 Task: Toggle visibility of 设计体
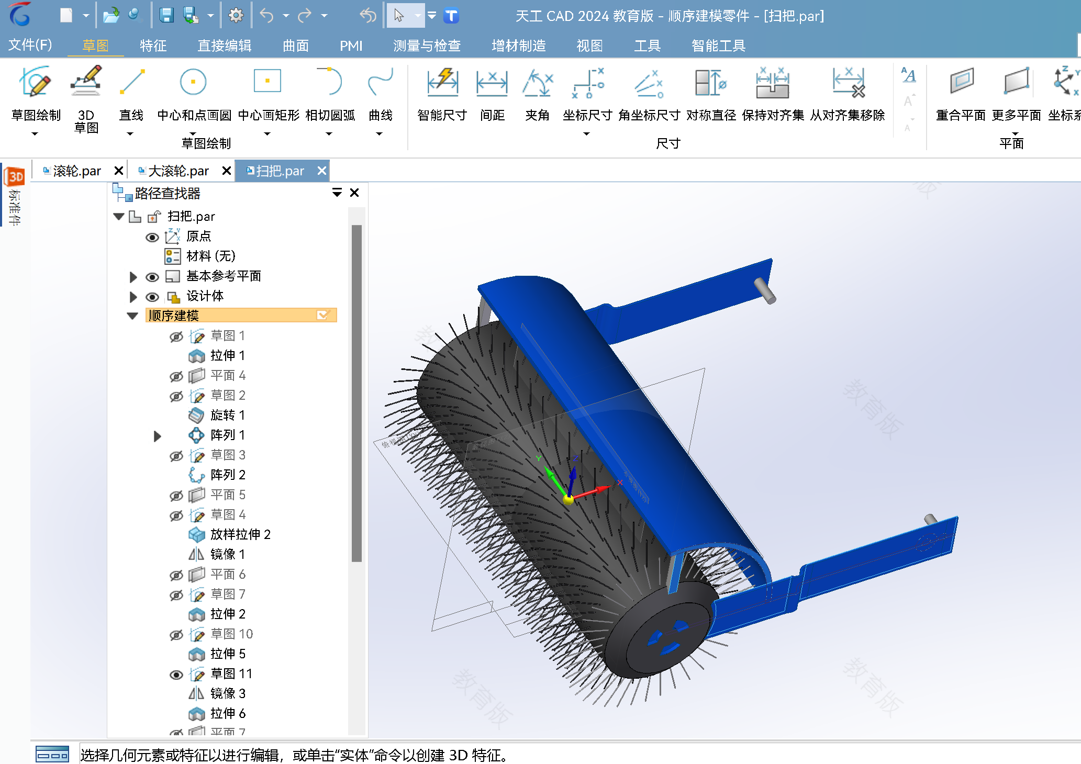click(152, 297)
